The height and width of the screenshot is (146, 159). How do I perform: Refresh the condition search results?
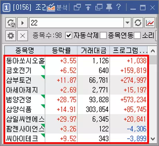tap(138, 23)
